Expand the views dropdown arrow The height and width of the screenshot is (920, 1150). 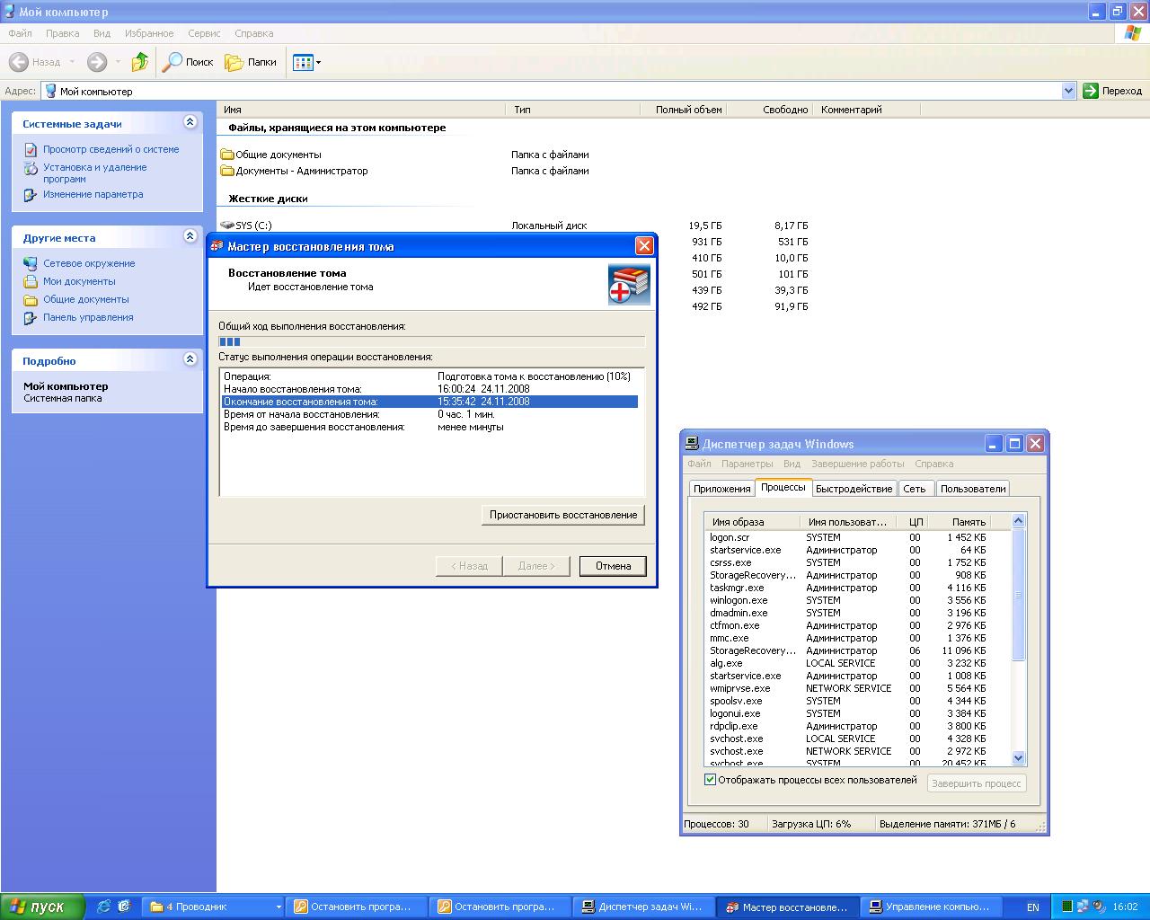coord(318,62)
